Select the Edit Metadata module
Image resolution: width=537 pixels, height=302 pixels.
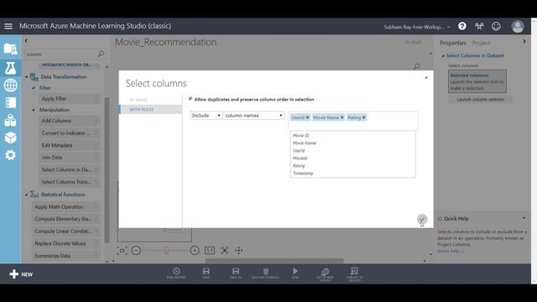tap(70, 145)
